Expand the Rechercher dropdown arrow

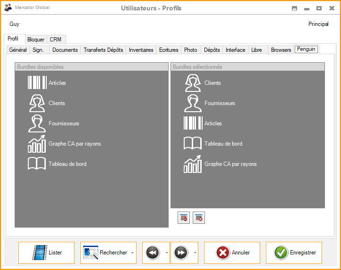[132, 253]
